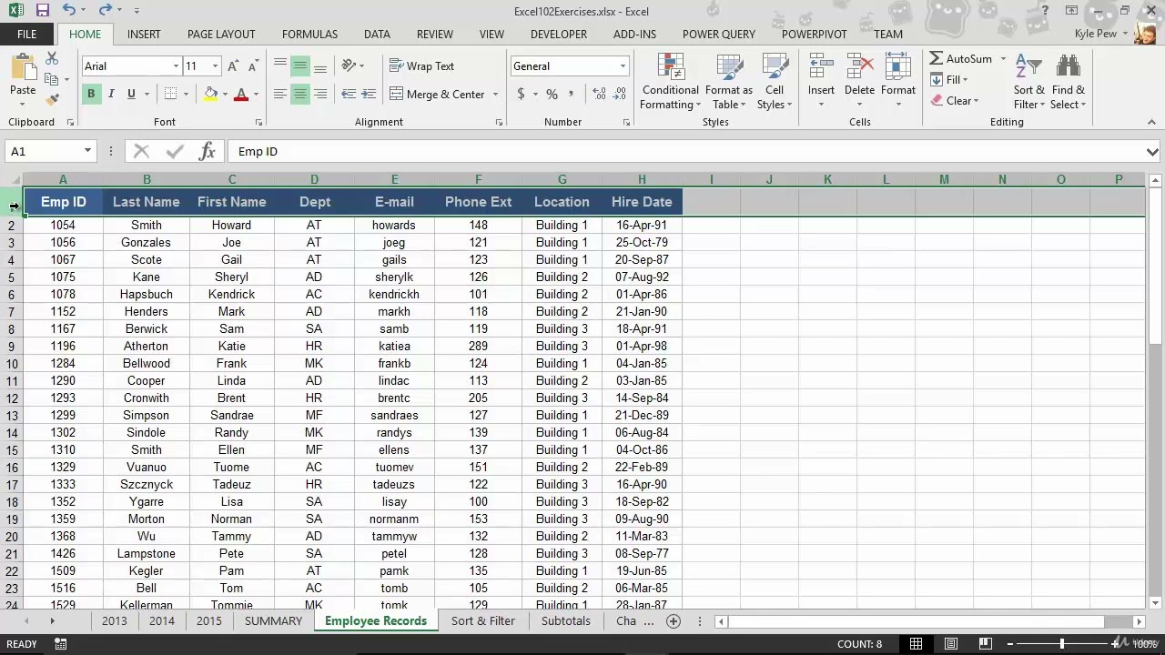
Task: Switch to Page Break Preview icon
Action: (986, 644)
